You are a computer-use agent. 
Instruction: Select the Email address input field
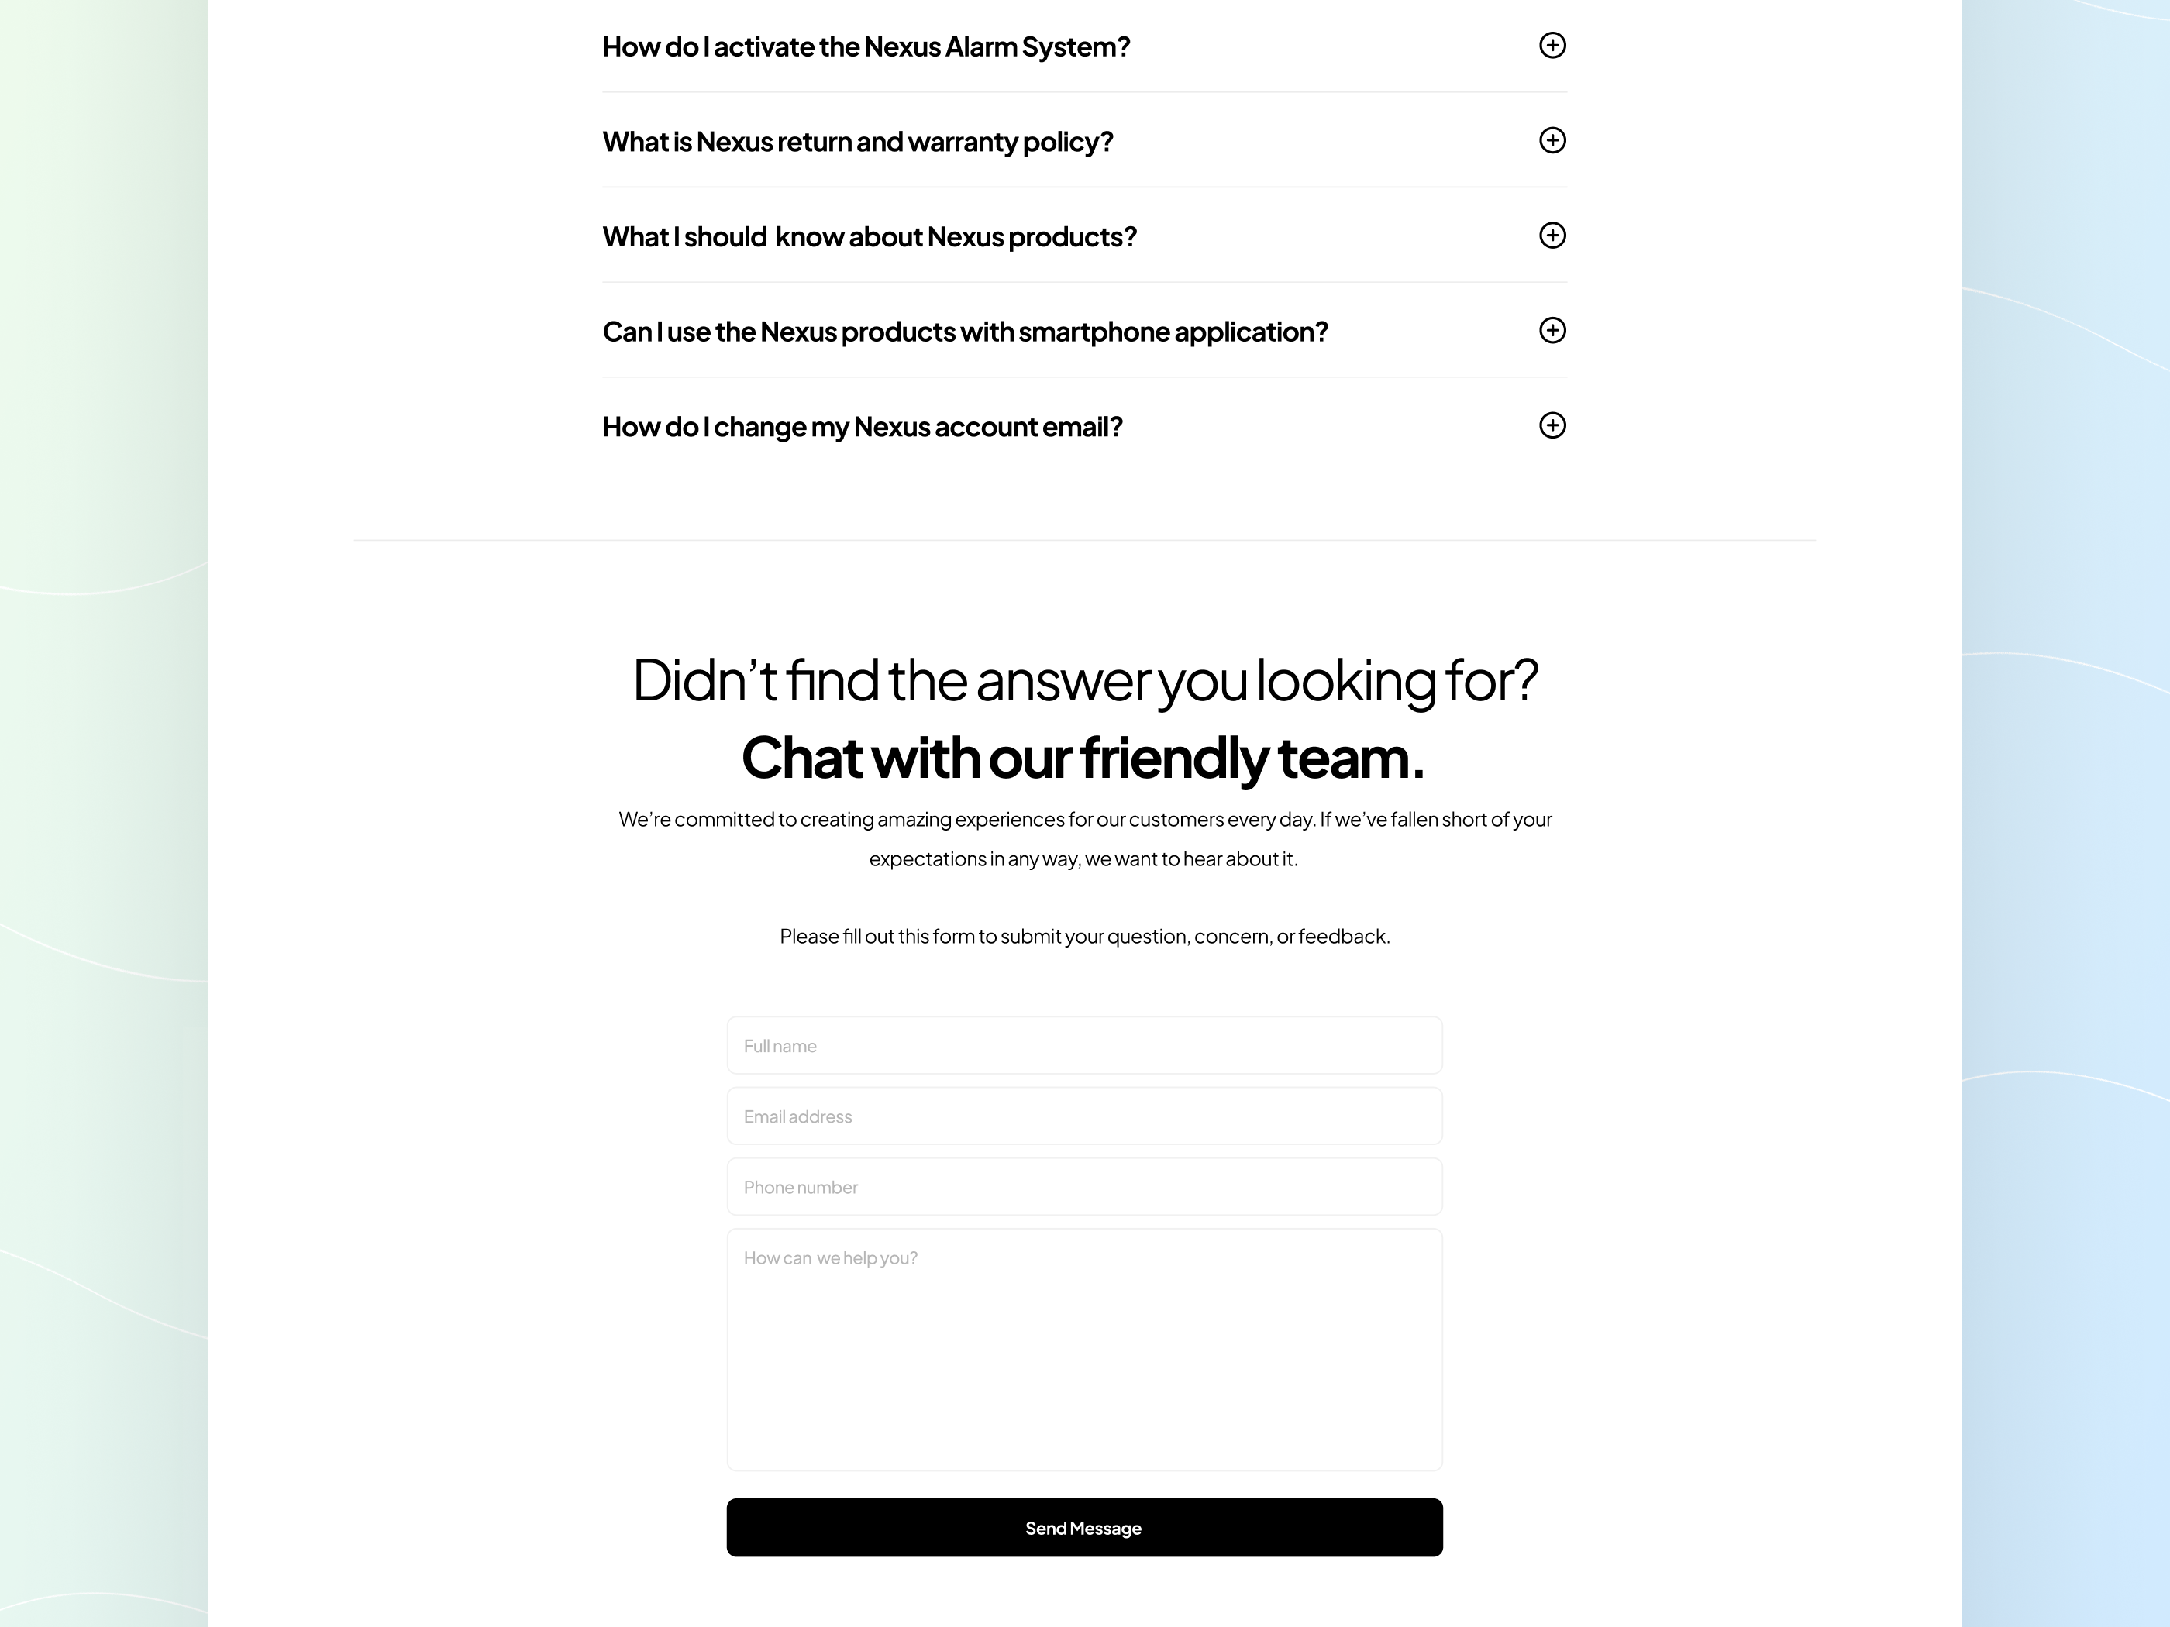1085,1116
